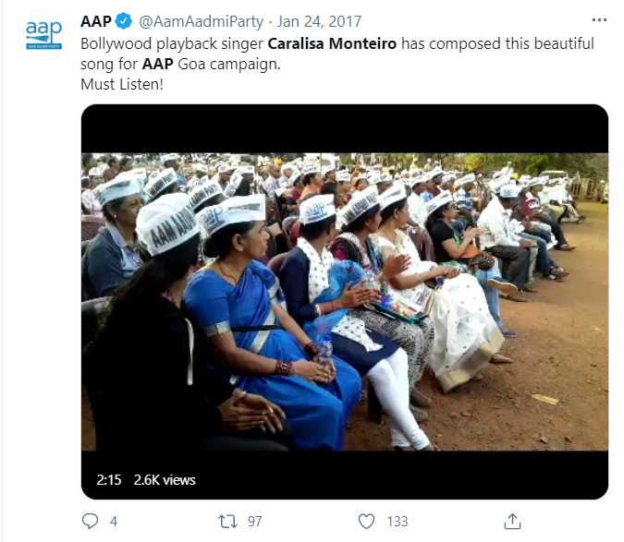This screenshot has height=542, width=624.
Task: Click the retweet count 97
Action: 254,522
